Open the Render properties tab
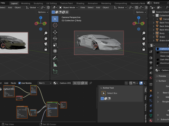This screenshot has height=126, width=169. [151, 58]
